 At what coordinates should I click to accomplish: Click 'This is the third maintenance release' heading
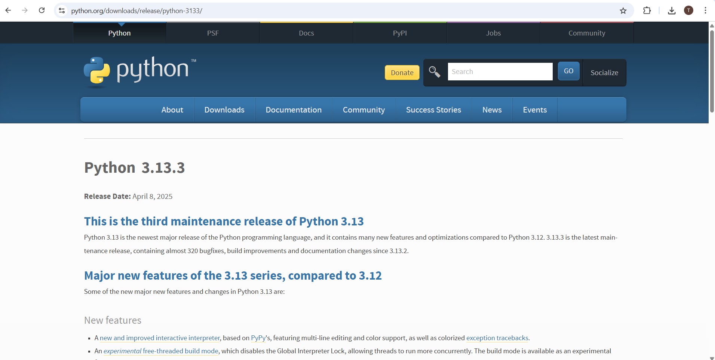pos(224,221)
